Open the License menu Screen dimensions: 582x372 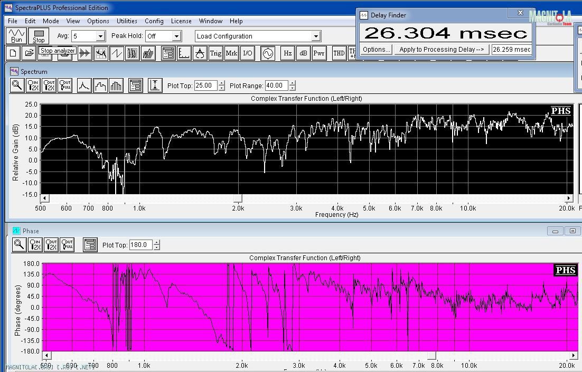(181, 21)
